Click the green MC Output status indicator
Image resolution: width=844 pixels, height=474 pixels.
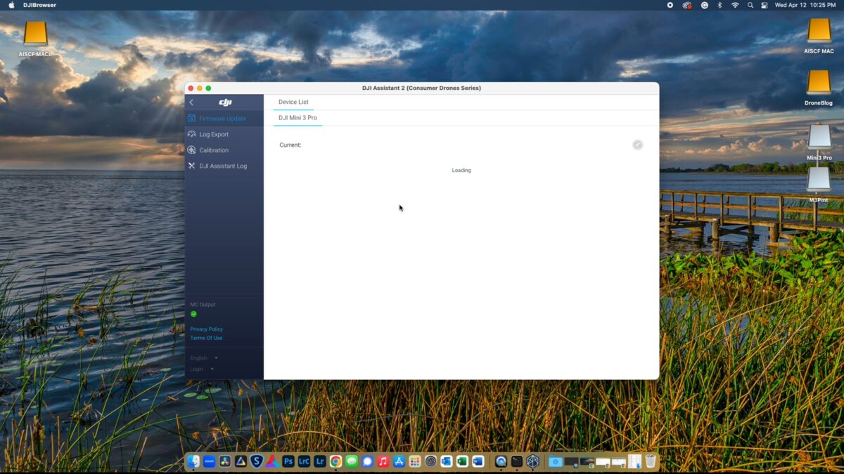pyautogui.click(x=193, y=314)
